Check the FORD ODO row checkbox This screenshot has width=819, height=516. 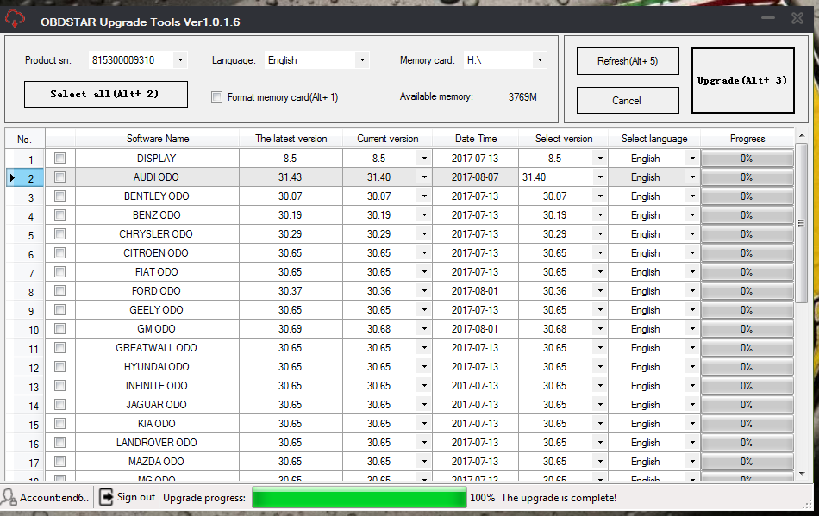[x=59, y=291]
